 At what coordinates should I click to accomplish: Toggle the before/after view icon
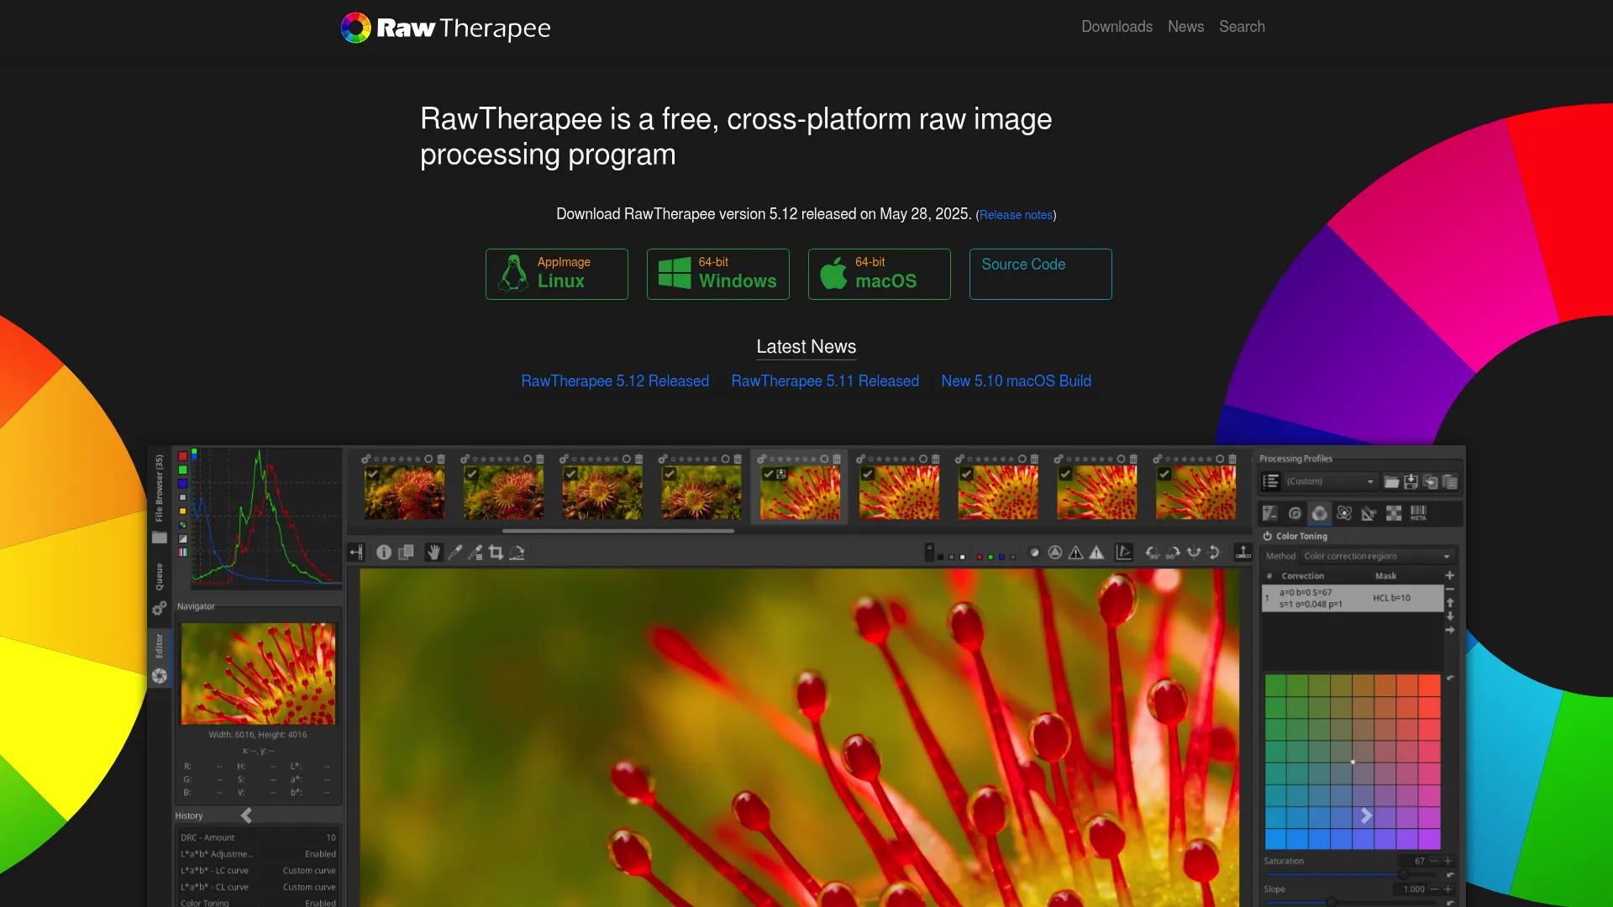[406, 553]
